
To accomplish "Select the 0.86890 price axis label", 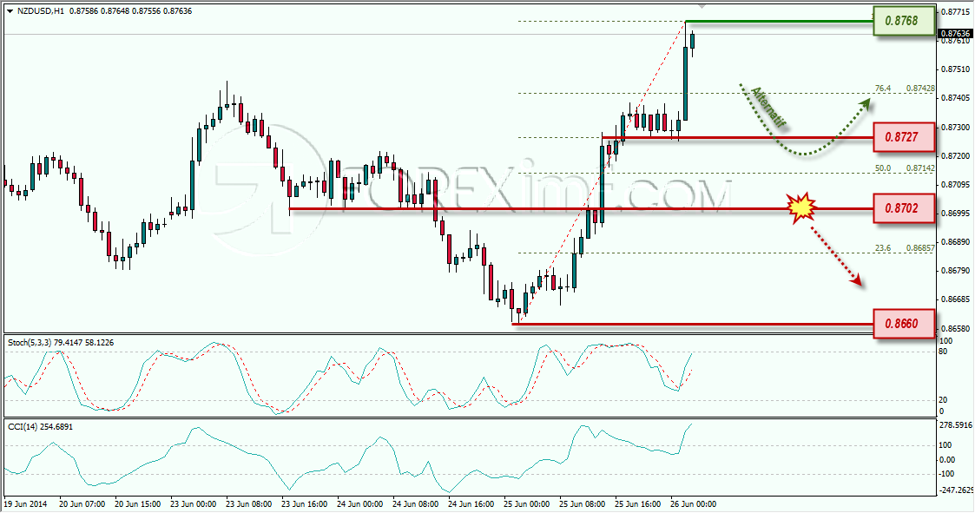I will (x=956, y=242).
